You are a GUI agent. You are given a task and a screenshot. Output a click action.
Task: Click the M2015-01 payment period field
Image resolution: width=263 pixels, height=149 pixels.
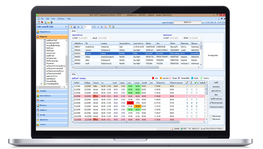(187, 22)
